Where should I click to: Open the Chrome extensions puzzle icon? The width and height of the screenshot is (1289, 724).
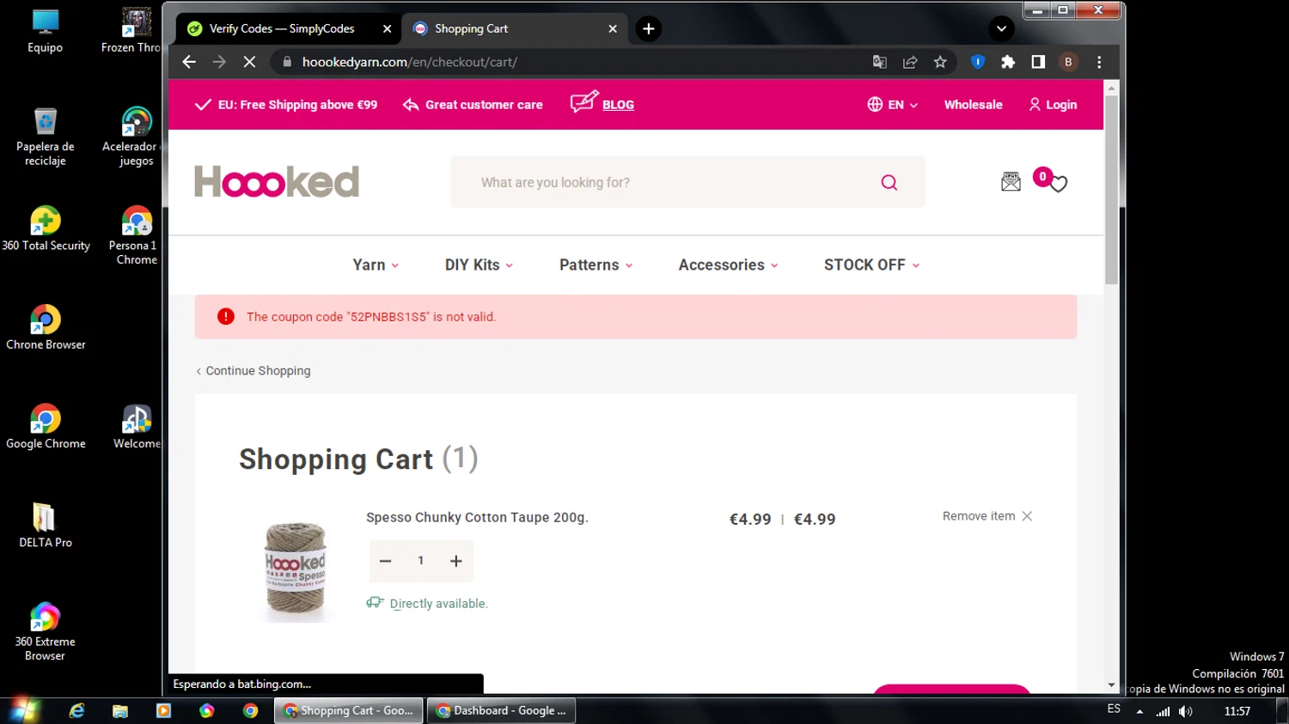(x=1008, y=62)
